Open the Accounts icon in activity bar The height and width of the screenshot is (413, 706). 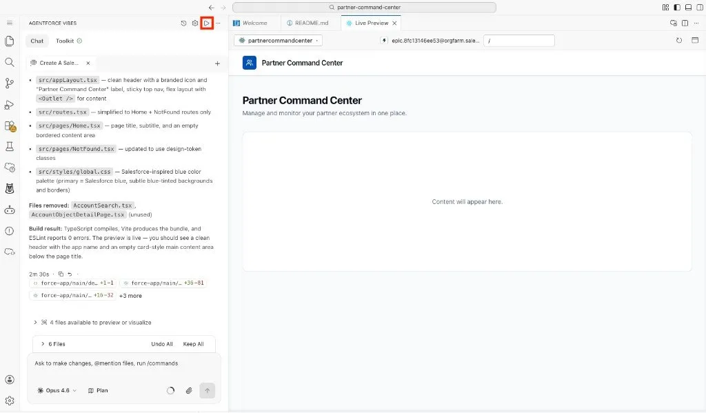pyautogui.click(x=10, y=380)
